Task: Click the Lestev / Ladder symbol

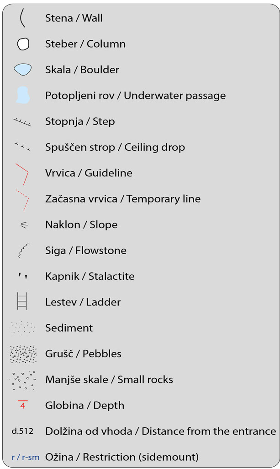Action: (x=22, y=302)
